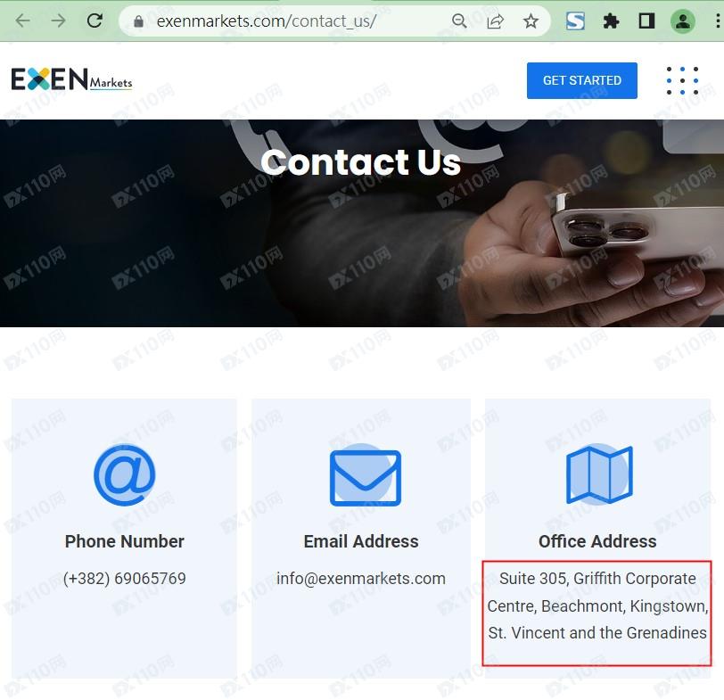724x700 pixels.
Task: Click the at-sign Phone Number icon
Action: [x=125, y=475]
